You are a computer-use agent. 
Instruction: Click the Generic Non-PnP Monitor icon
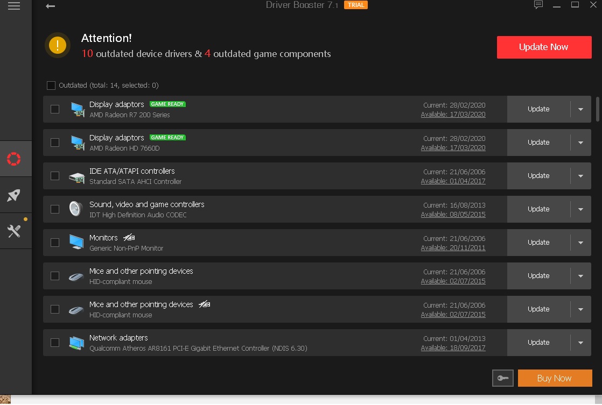[x=76, y=243]
